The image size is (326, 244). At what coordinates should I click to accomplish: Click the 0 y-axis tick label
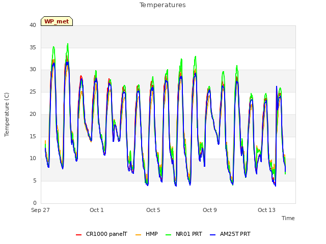point(35,203)
